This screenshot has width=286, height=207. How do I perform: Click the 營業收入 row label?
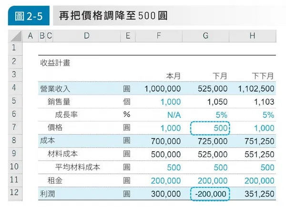[x=55, y=89]
